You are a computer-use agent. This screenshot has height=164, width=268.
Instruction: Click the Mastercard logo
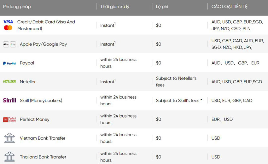8,28
